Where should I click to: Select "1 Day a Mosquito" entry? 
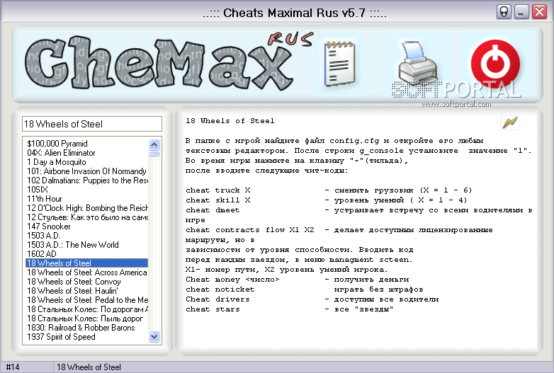click(x=87, y=161)
